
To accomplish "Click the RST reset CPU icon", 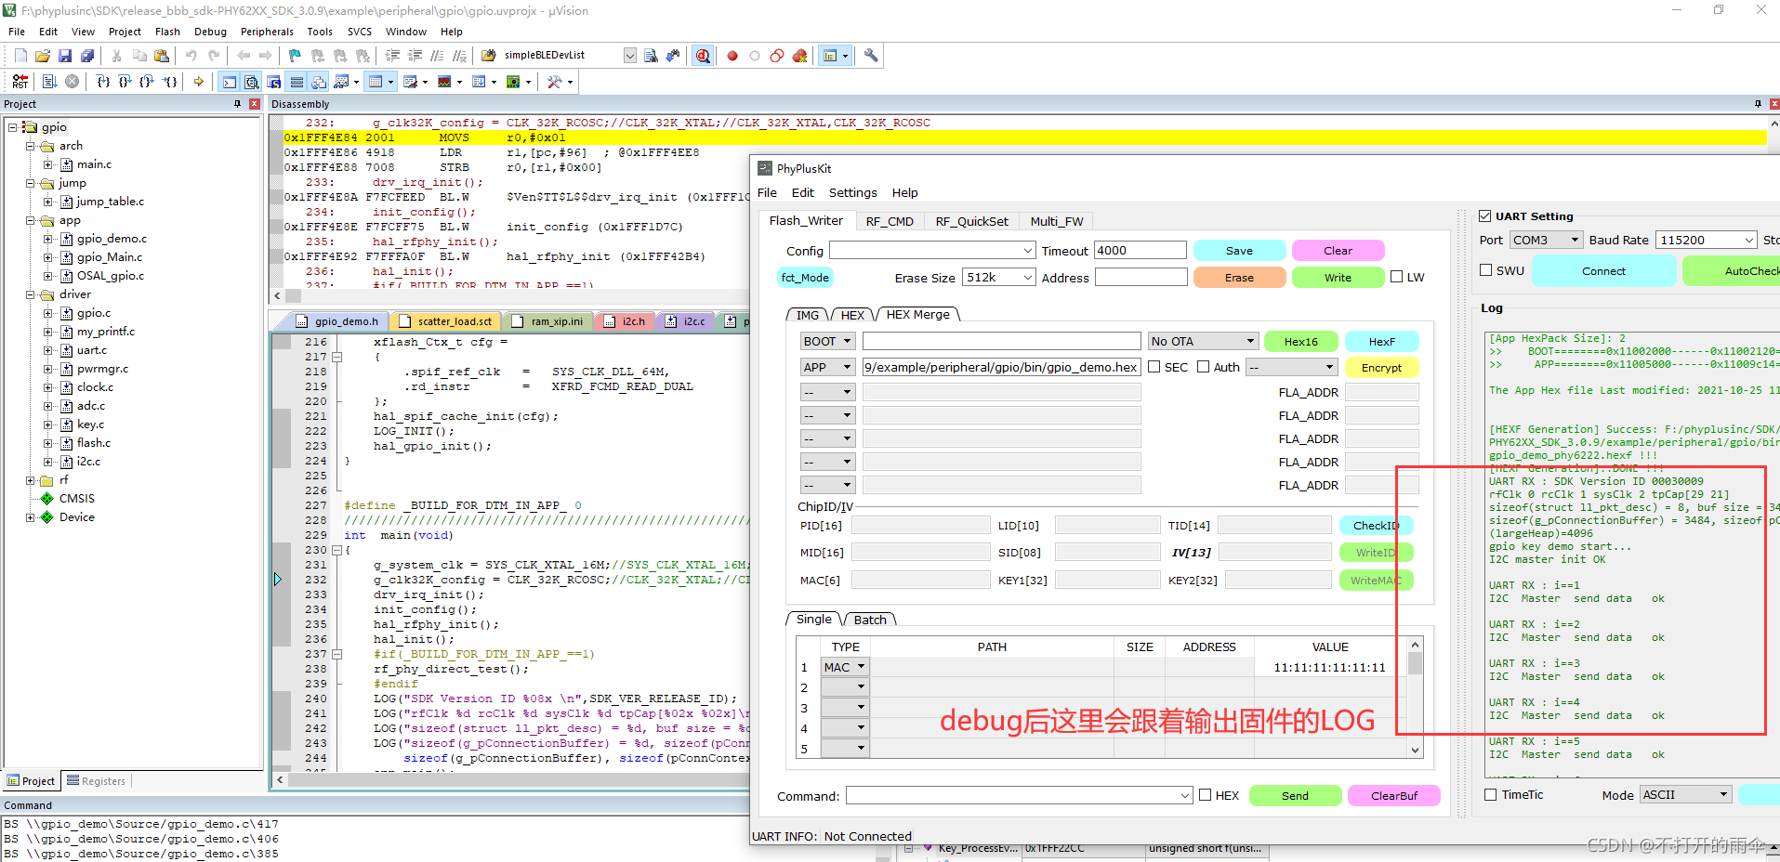I will coord(20,82).
